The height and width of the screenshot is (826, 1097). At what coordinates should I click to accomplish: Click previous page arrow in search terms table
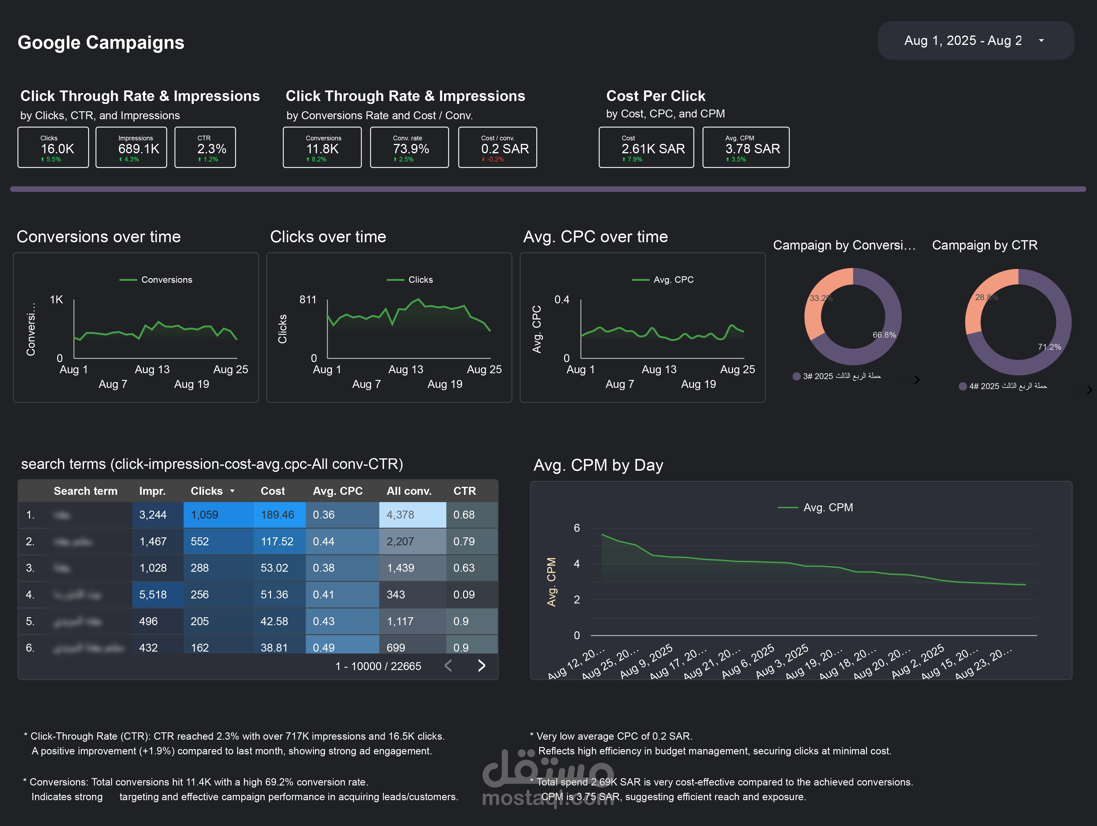point(448,666)
